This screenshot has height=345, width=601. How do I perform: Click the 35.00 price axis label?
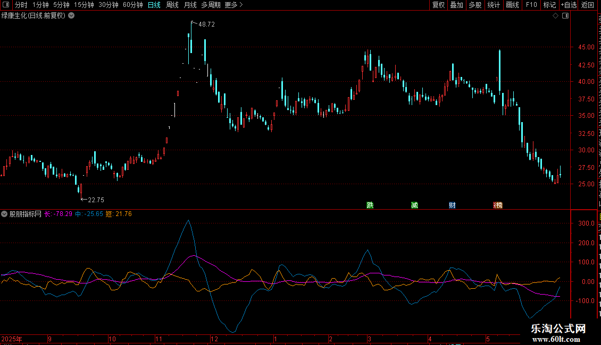click(x=587, y=116)
